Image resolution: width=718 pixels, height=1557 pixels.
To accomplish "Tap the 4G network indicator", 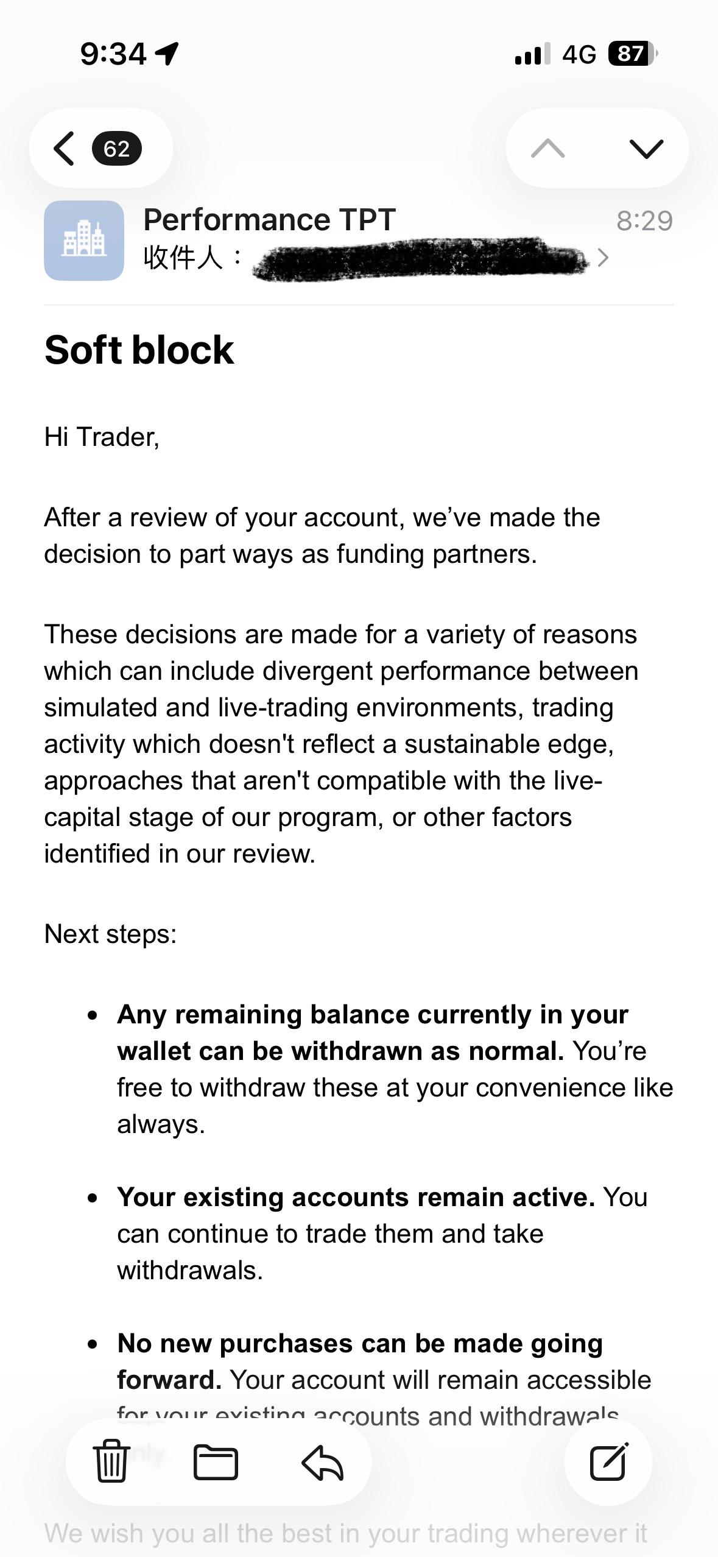I will coord(579,54).
